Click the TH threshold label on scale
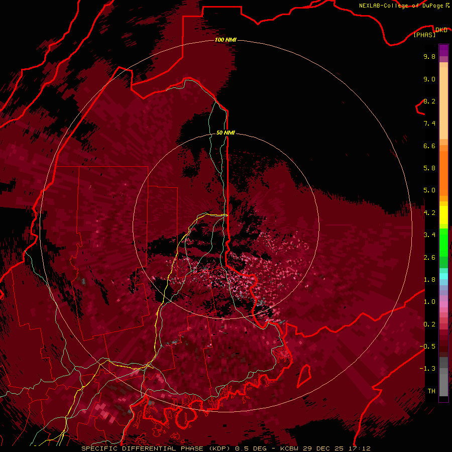Image resolution: width=452 pixels, height=452 pixels. 431,391
